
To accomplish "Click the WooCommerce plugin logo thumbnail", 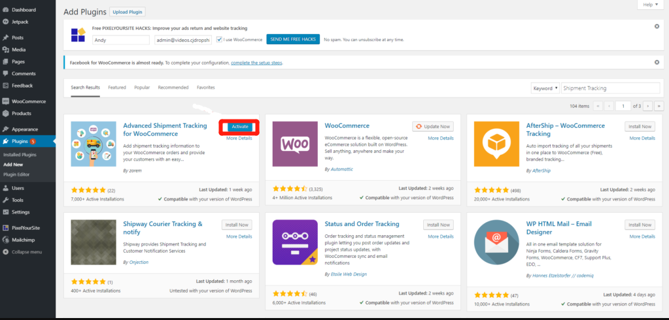I will (295, 144).
